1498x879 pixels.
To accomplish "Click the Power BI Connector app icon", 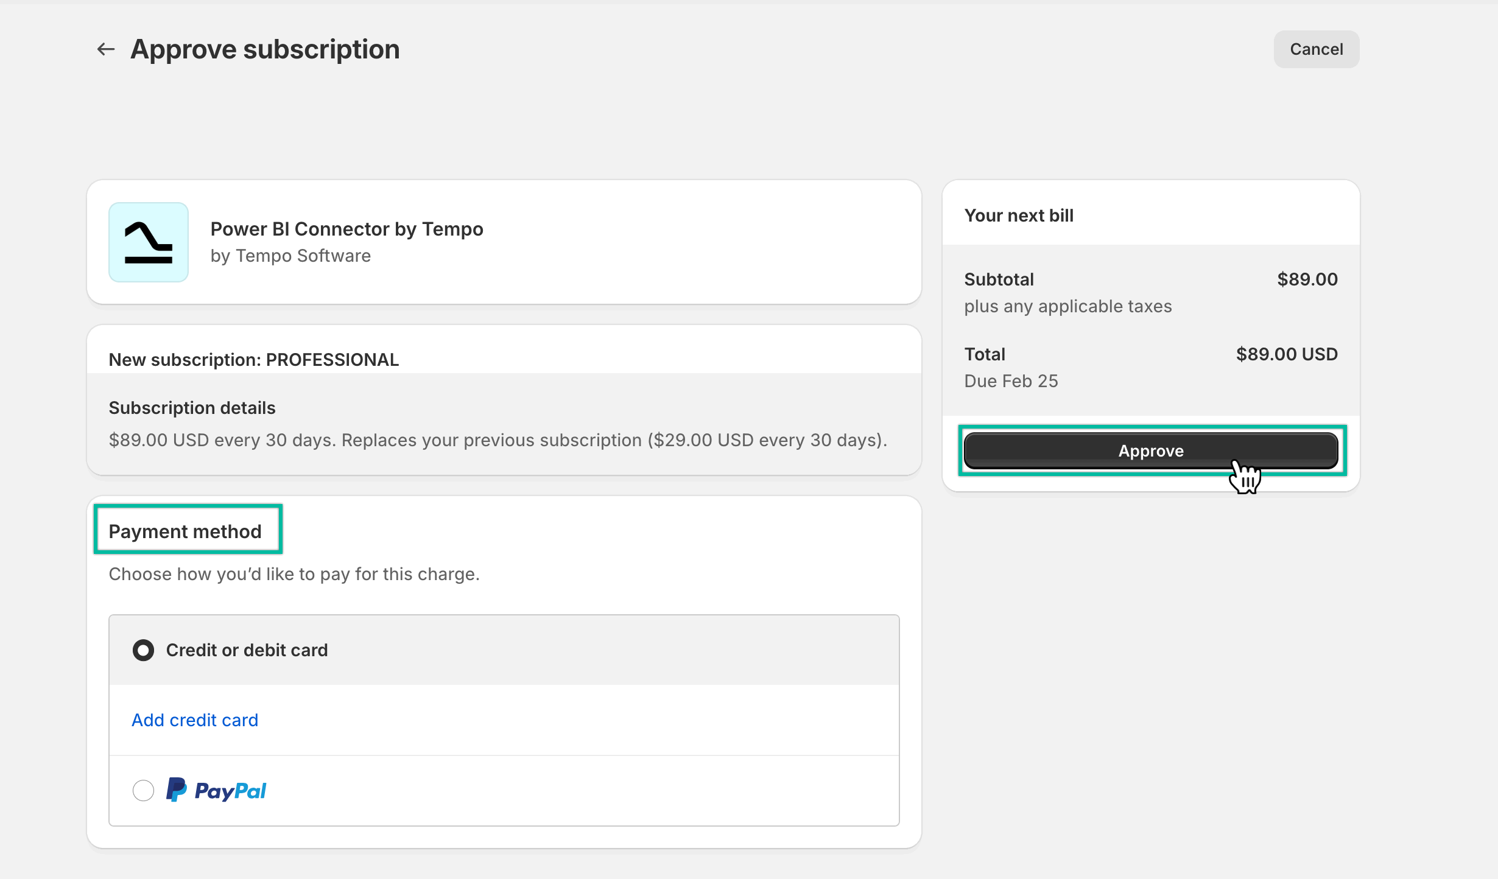I will (x=148, y=242).
